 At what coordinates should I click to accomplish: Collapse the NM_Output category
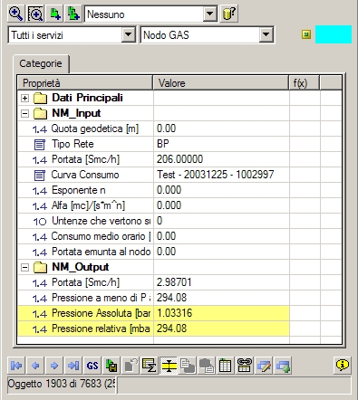(25, 267)
